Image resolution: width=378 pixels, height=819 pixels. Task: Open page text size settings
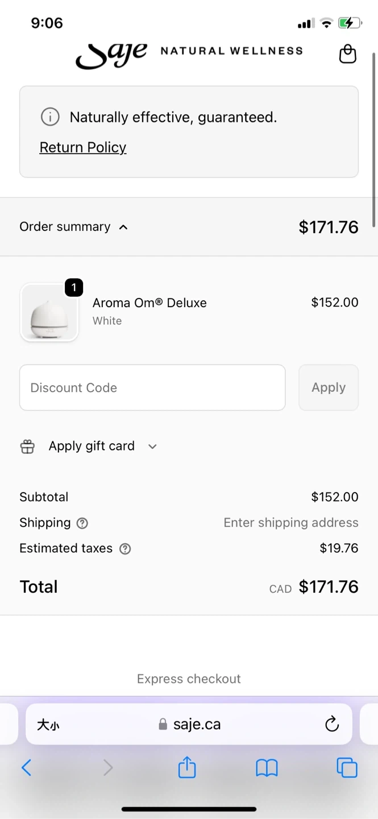click(48, 725)
